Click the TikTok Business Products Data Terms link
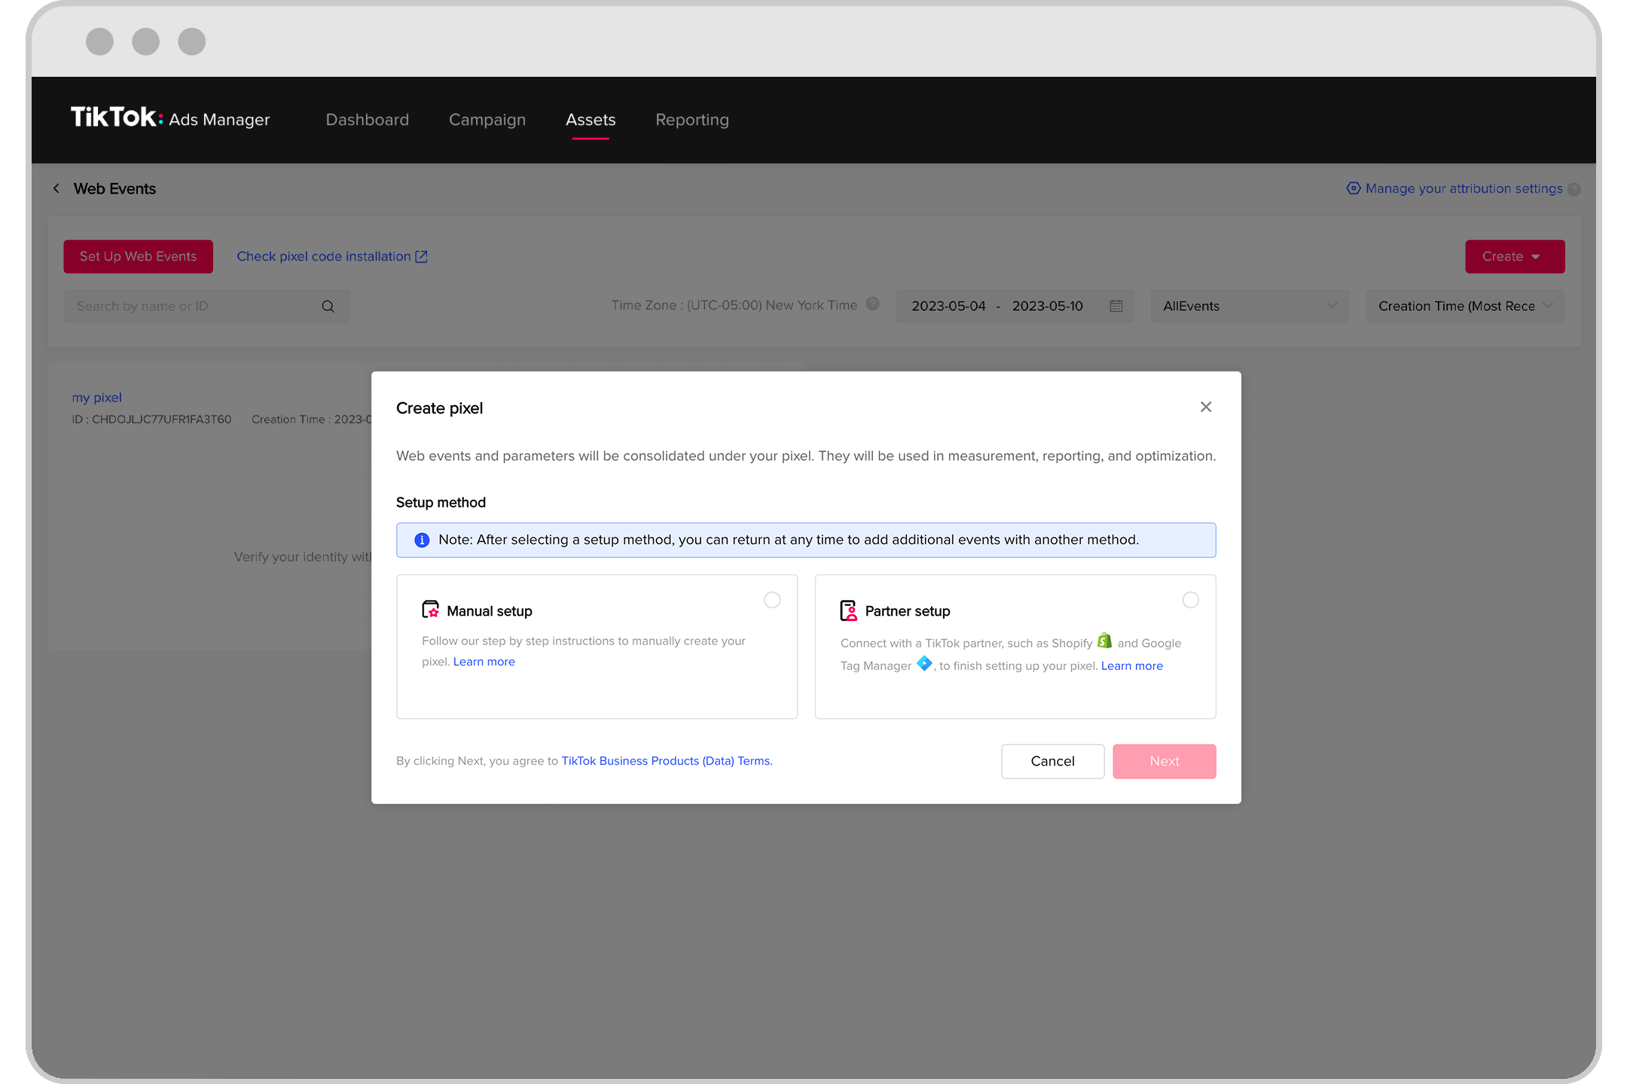The width and height of the screenshot is (1627, 1084). point(664,761)
